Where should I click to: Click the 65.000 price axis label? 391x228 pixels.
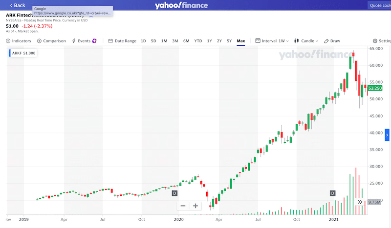tap(376, 49)
